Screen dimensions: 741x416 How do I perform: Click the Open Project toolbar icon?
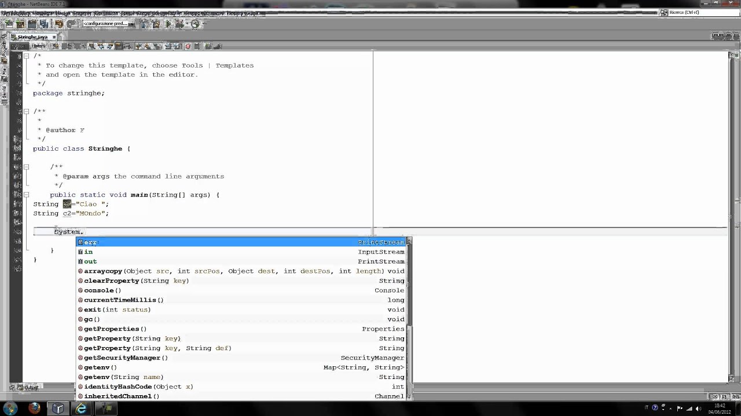click(x=32, y=24)
